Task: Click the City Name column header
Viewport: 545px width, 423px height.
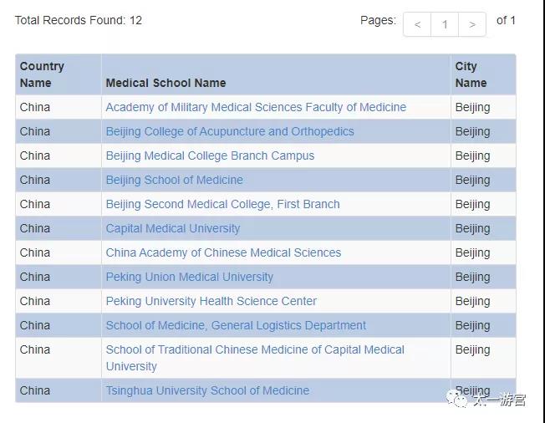Action: coord(471,74)
